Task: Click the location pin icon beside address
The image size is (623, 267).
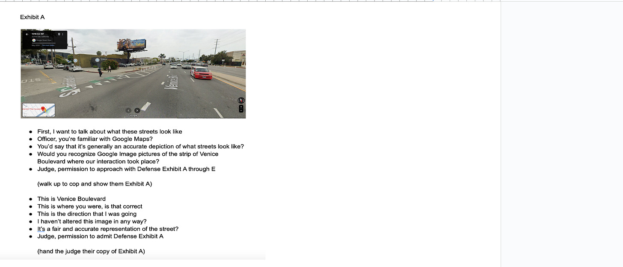Action: [x=59, y=34]
